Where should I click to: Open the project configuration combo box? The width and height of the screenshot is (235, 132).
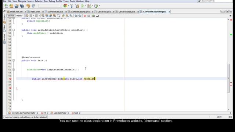[50, 6]
